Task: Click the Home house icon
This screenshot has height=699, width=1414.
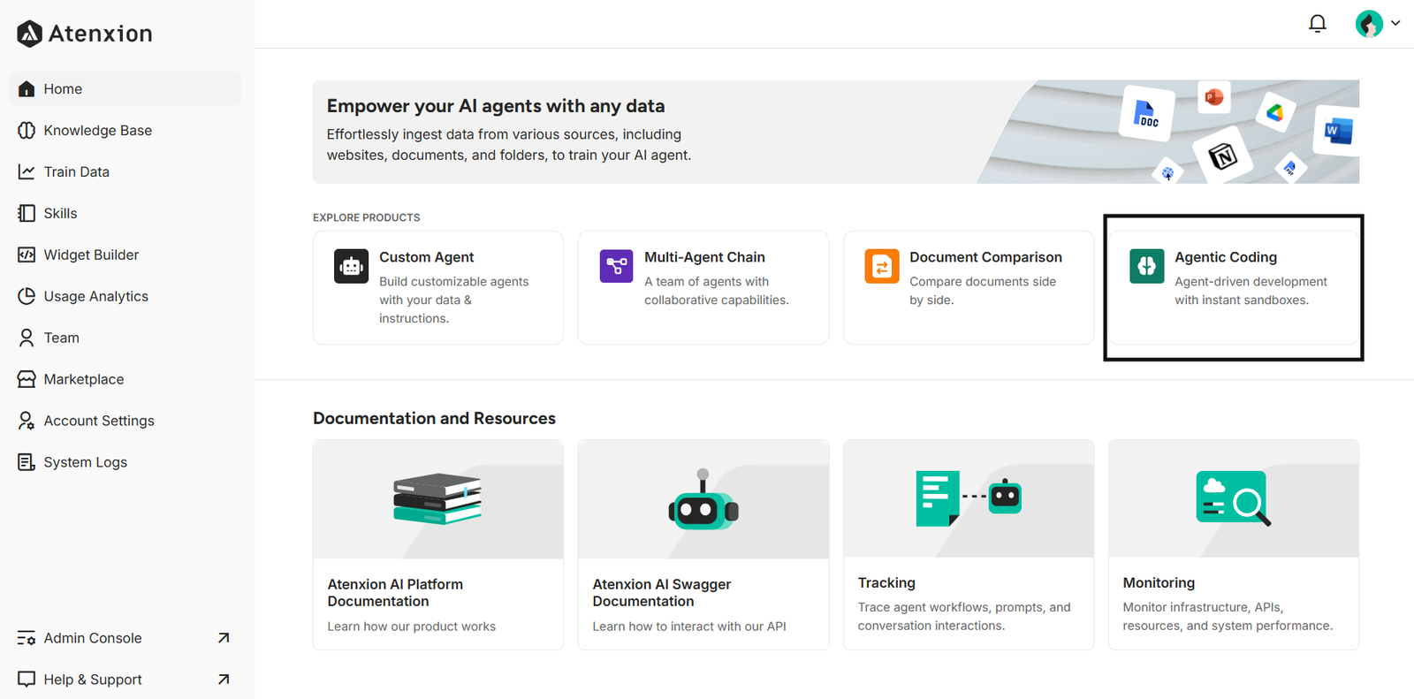Action: [27, 88]
